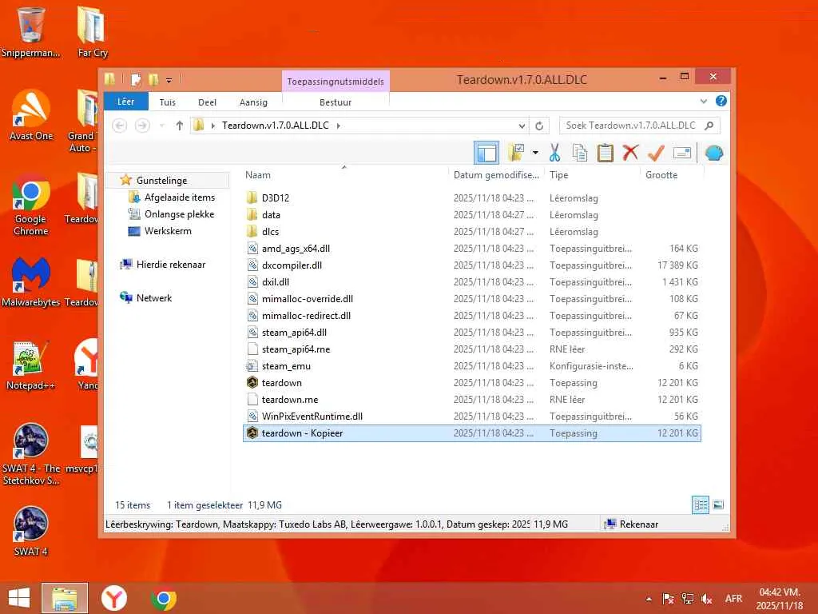Click the teardown - Kopieer application icon
The height and width of the screenshot is (614, 818).
252,433
